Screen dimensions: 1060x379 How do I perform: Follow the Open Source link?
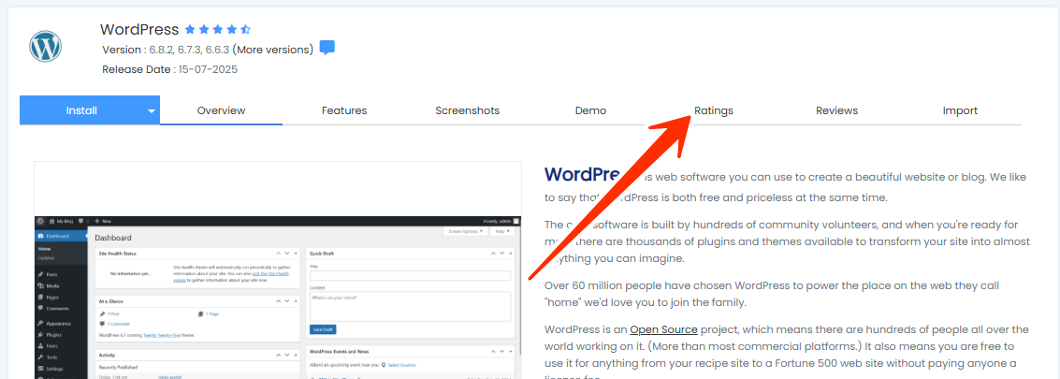(664, 329)
